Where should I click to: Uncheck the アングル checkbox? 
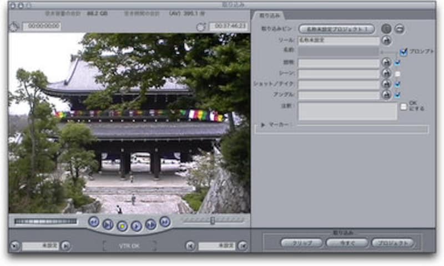pyautogui.click(x=397, y=95)
